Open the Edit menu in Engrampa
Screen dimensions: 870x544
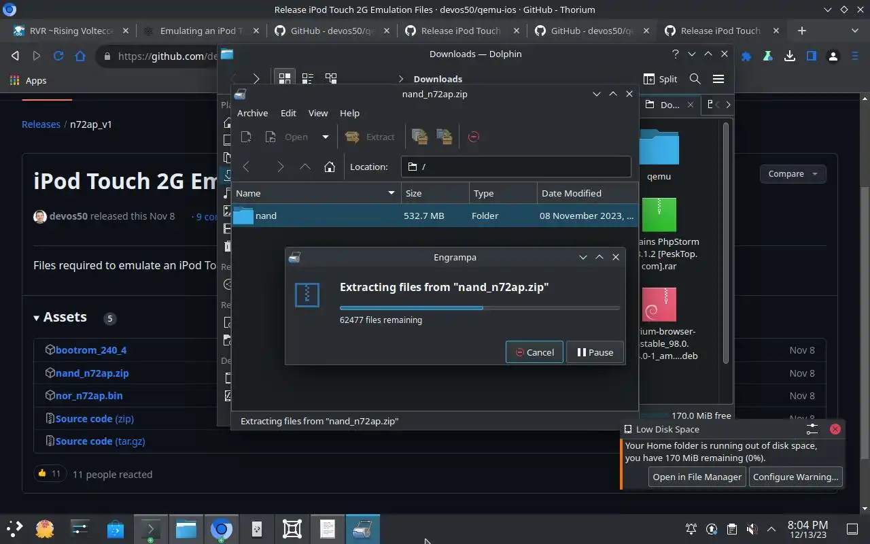(x=288, y=113)
